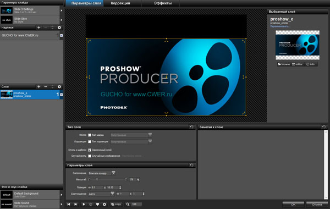The width and height of the screenshot is (330, 209).
Task: Show layer info with the info button
Action: (x=311, y=64)
